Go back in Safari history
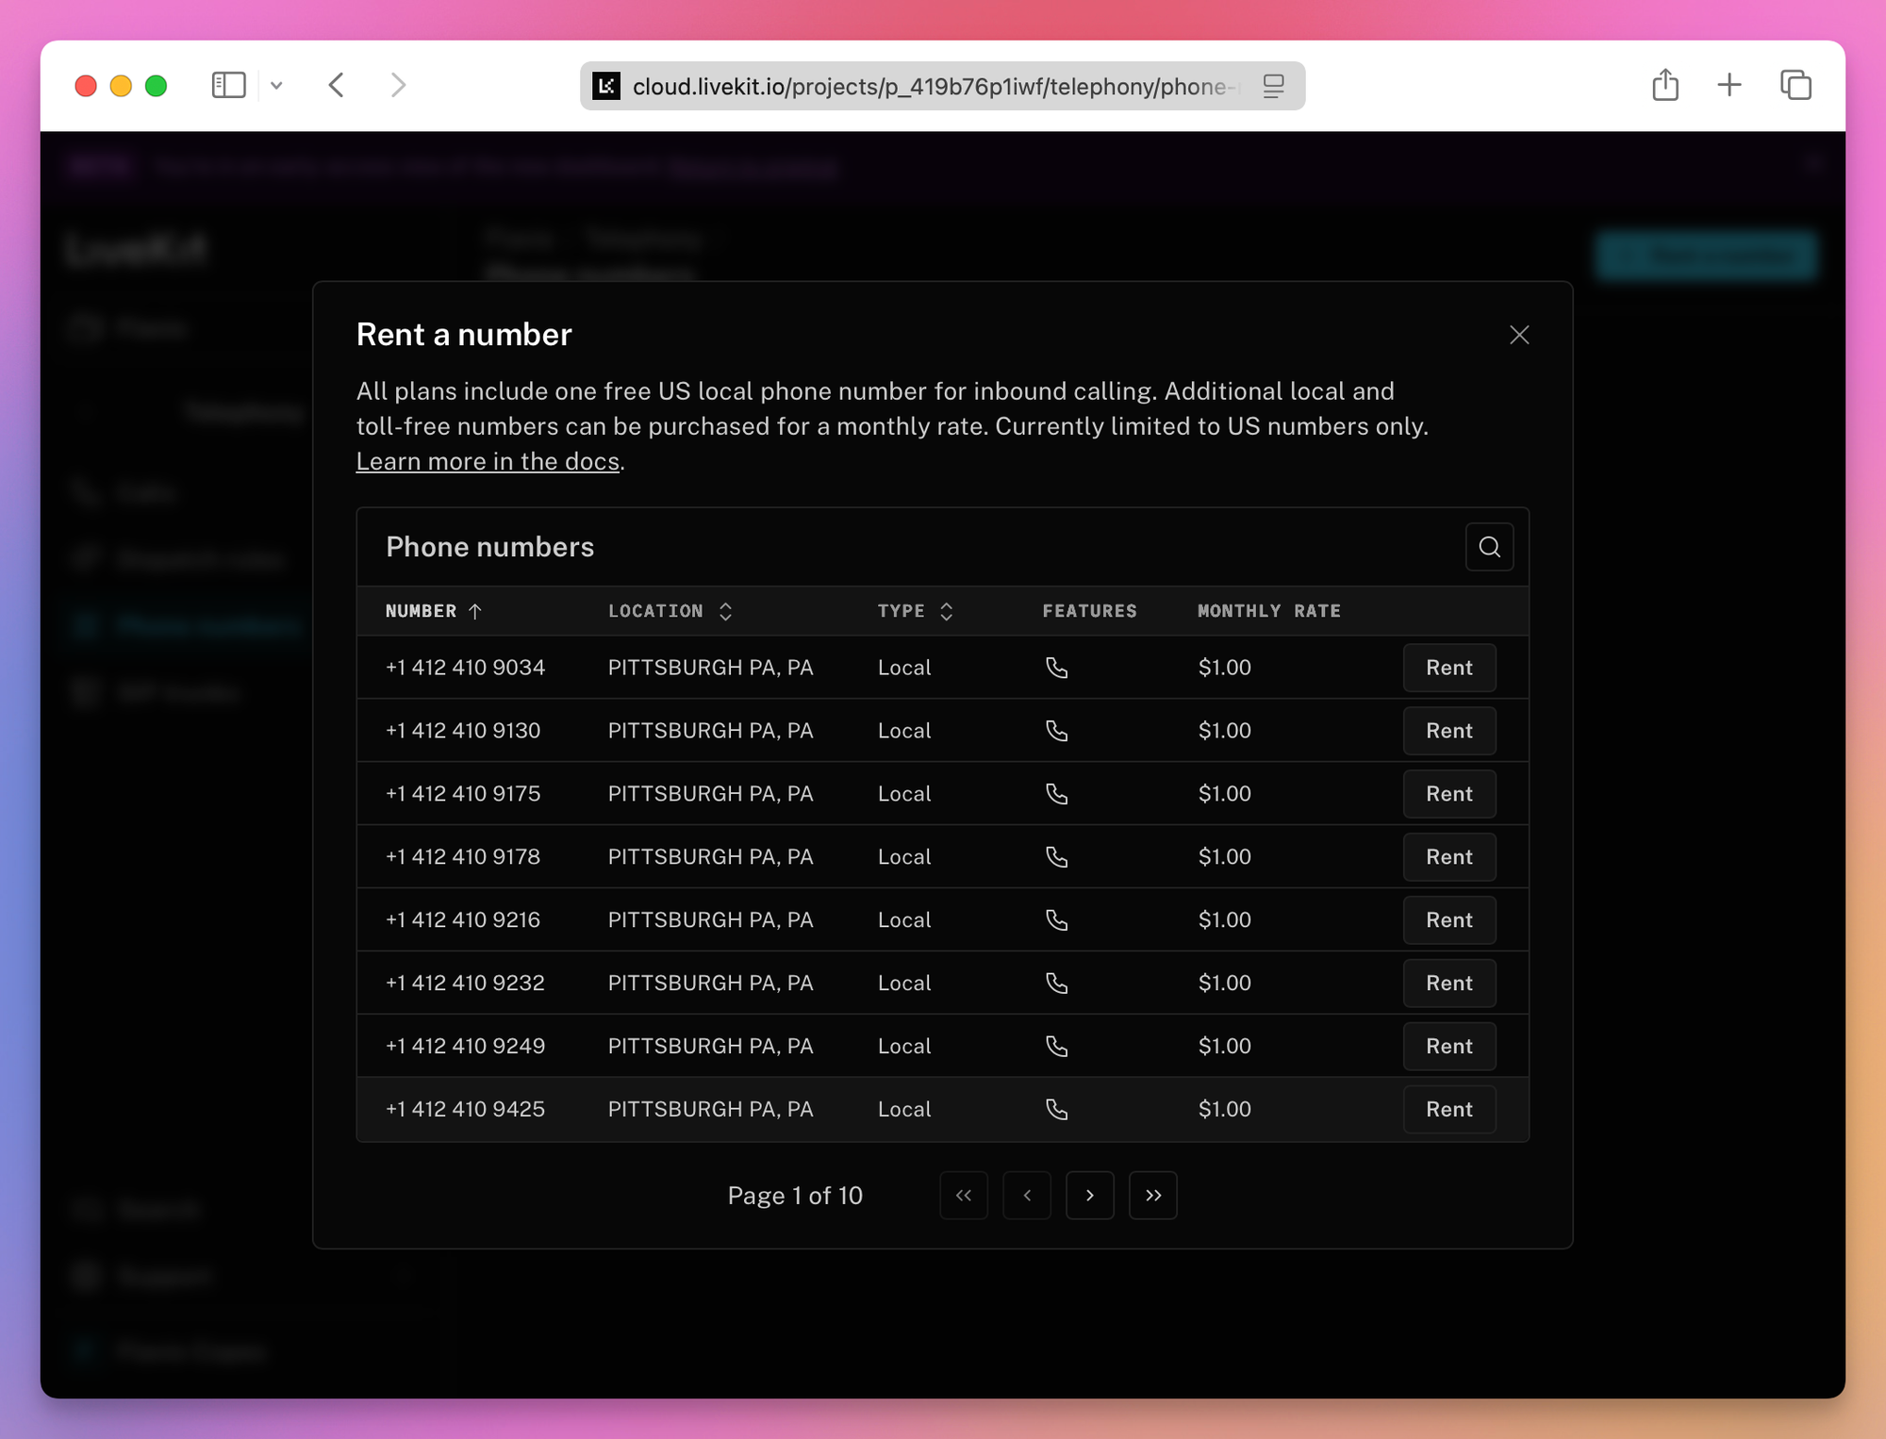The image size is (1886, 1439). pyautogui.click(x=337, y=86)
